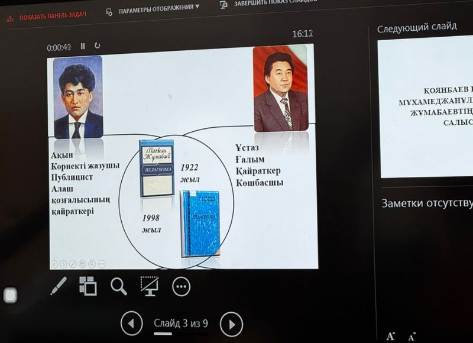Screen dimensions: 473x343
Task: Click the slide progress bar under counter
Action: click(x=180, y=334)
